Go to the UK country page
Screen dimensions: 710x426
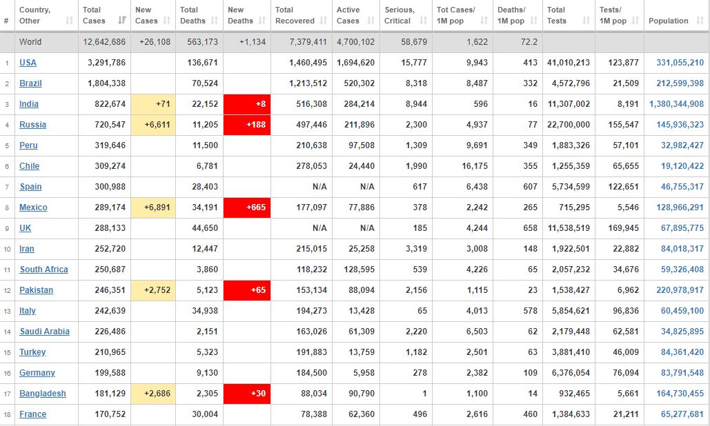(25, 228)
